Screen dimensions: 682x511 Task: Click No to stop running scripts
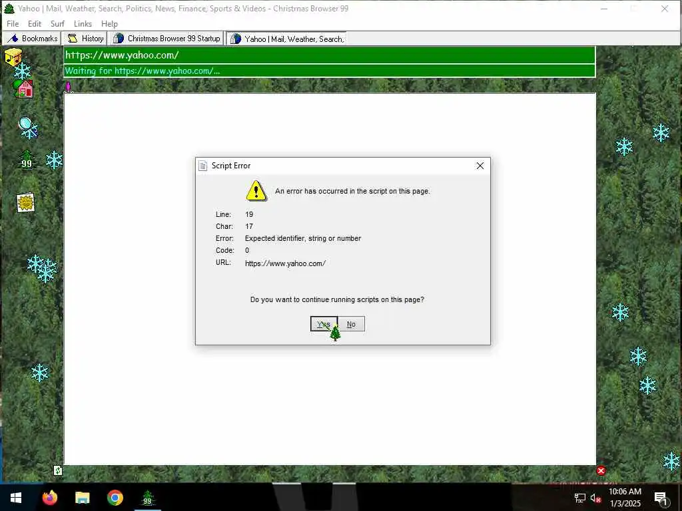pos(351,324)
